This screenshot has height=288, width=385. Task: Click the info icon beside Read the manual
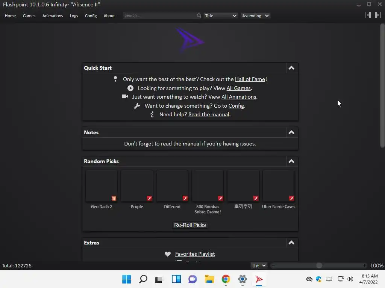[152, 114]
